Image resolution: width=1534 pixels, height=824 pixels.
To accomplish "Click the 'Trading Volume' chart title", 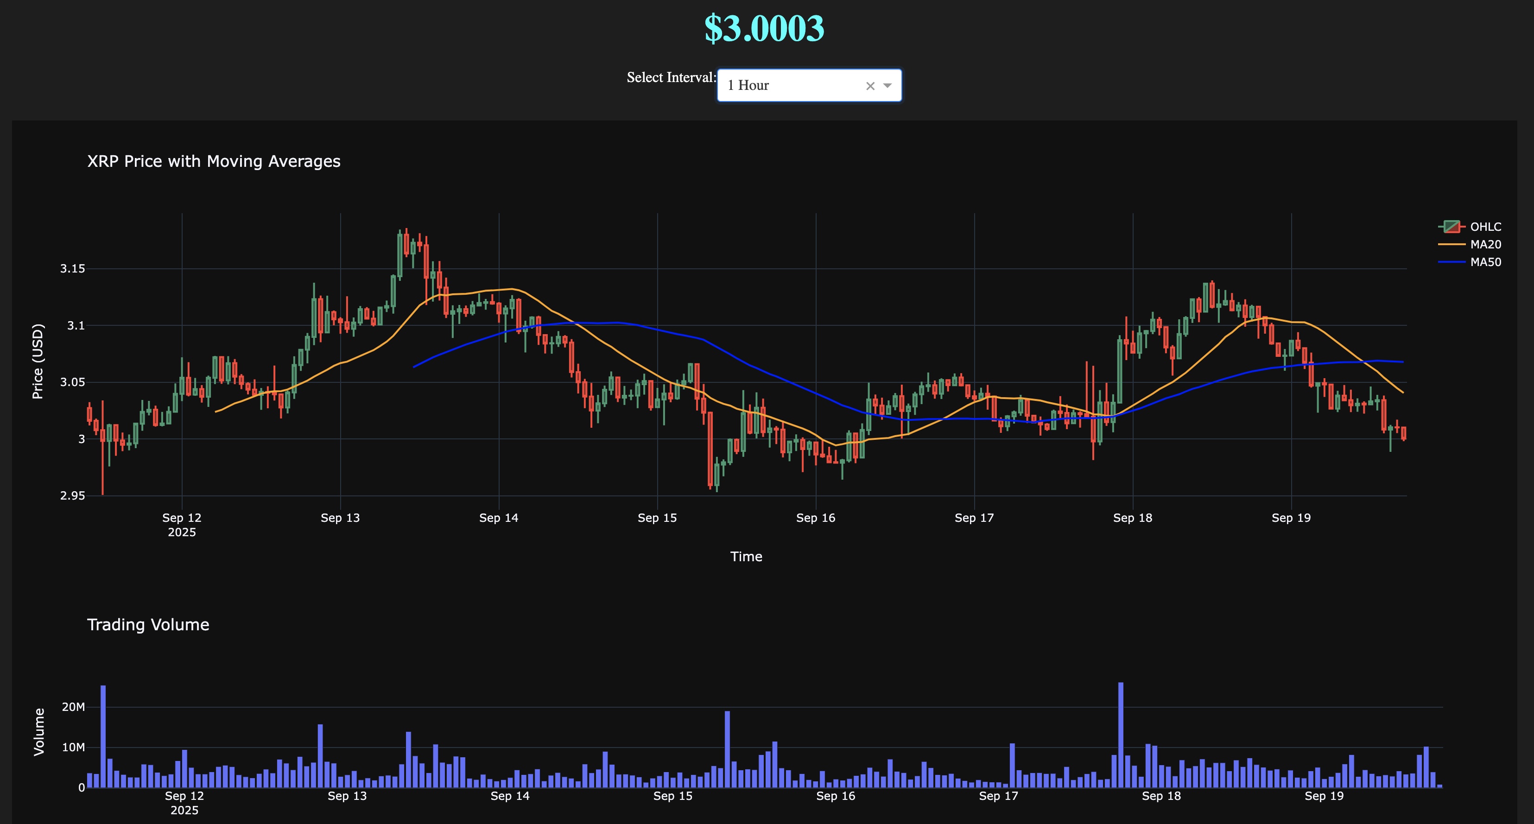I will 148,625.
